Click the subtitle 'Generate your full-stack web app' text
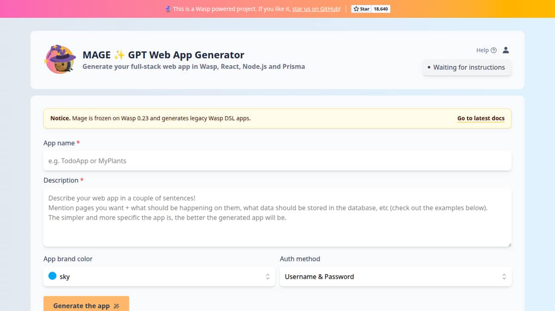This screenshot has height=311, width=555. pos(193,66)
